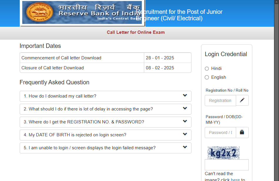This screenshot has width=279, height=181.
Task: Click the Password / DOB input field
Action: pos(220,133)
